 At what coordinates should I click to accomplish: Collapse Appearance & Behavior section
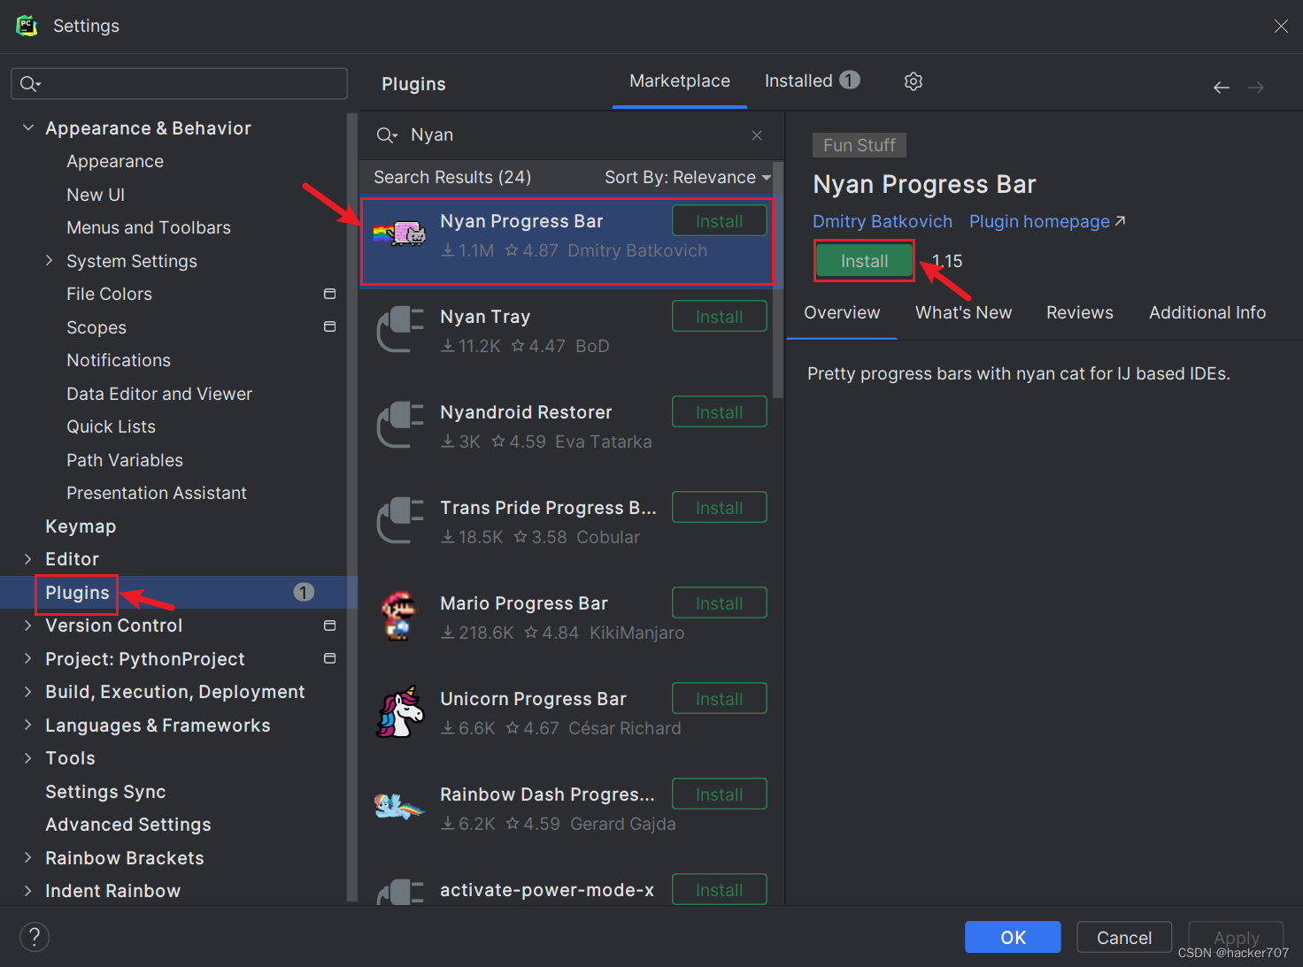[x=27, y=128]
